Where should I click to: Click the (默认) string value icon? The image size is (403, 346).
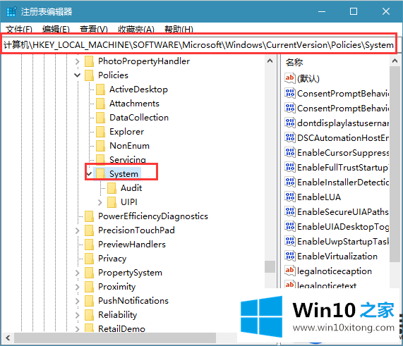pyautogui.click(x=290, y=78)
